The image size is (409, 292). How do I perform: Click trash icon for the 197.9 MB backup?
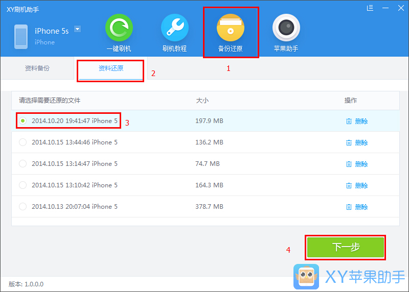click(x=349, y=121)
